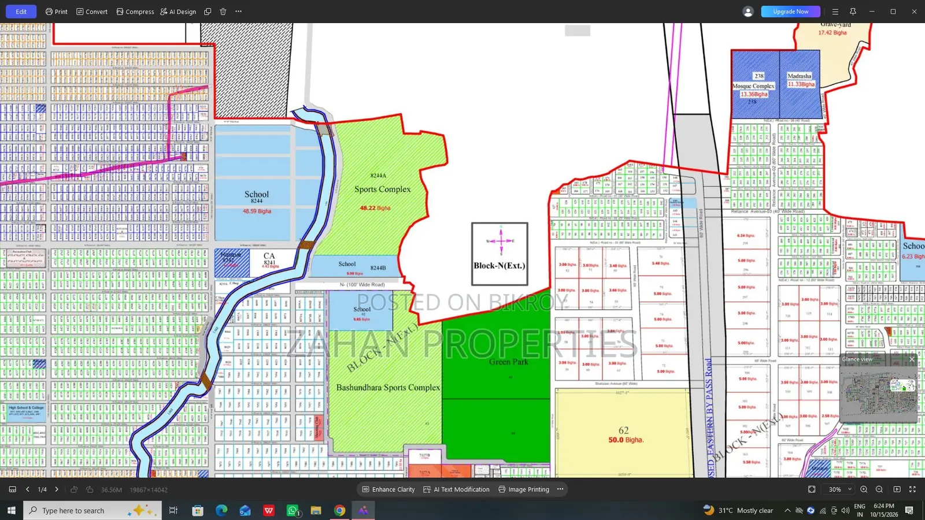Click the copy image icon
This screenshot has width=925, height=520.
click(x=208, y=12)
